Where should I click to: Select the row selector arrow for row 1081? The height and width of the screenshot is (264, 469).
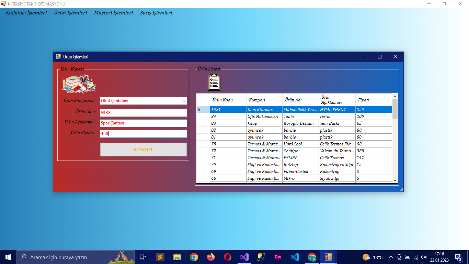pyautogui.click(x=203, y=110)
